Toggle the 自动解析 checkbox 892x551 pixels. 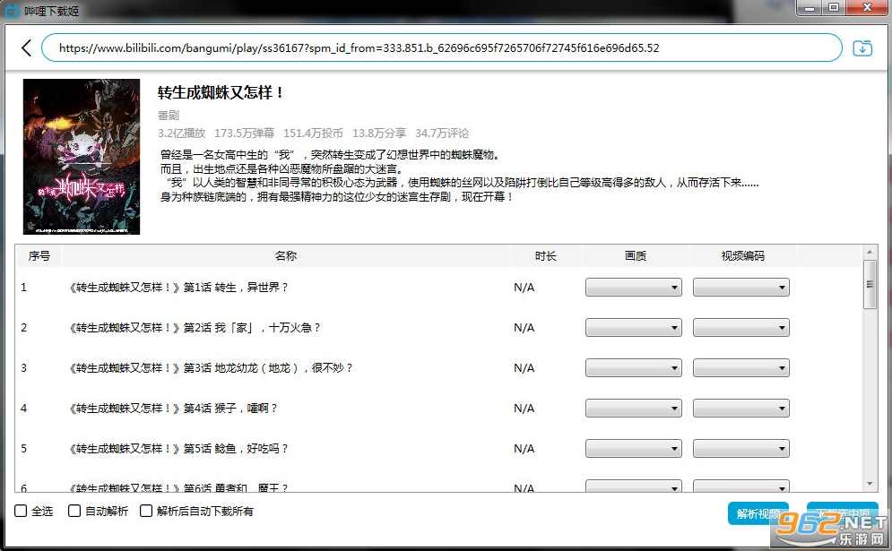point(74,511)
